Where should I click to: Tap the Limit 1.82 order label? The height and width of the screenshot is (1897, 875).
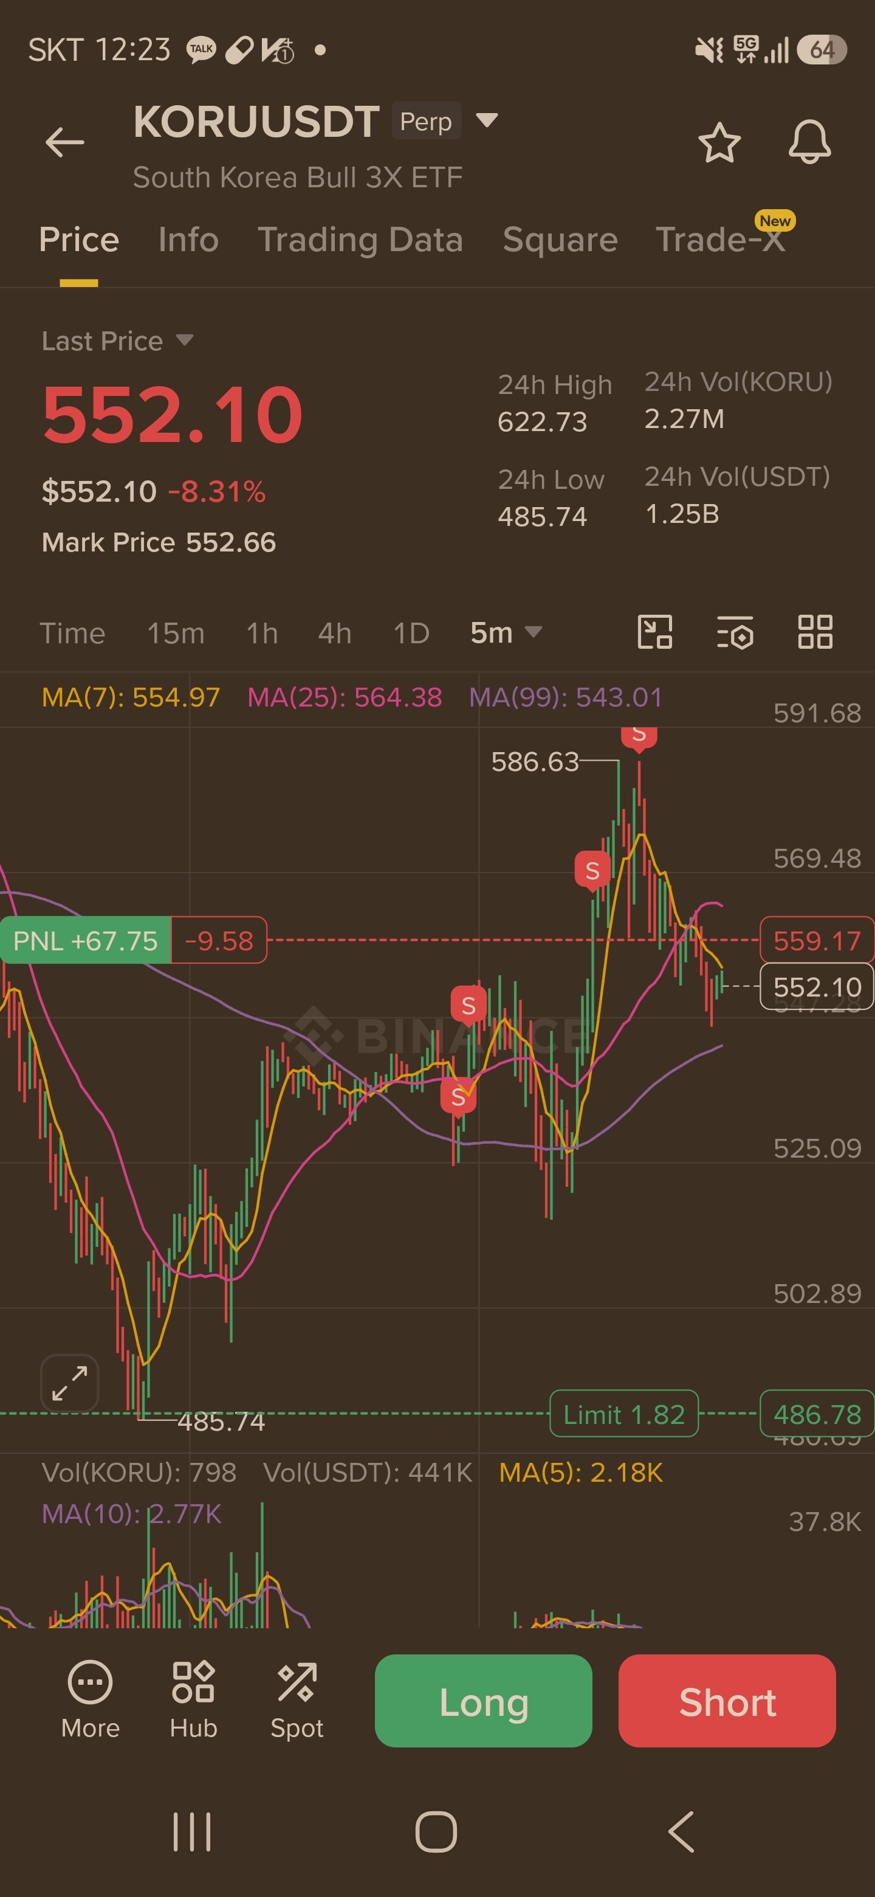pyautogui.click(x=624, y=1414)
